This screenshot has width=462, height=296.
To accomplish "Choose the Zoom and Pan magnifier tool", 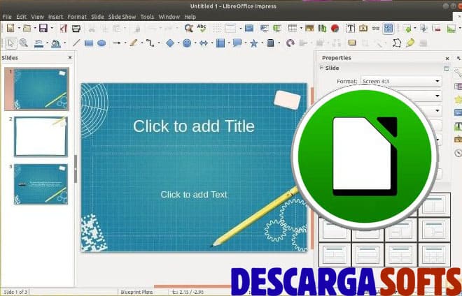I will [x=24, y=43].
